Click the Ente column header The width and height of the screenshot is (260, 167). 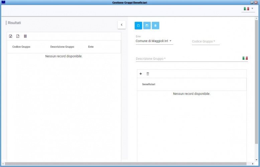coord(91,47)
